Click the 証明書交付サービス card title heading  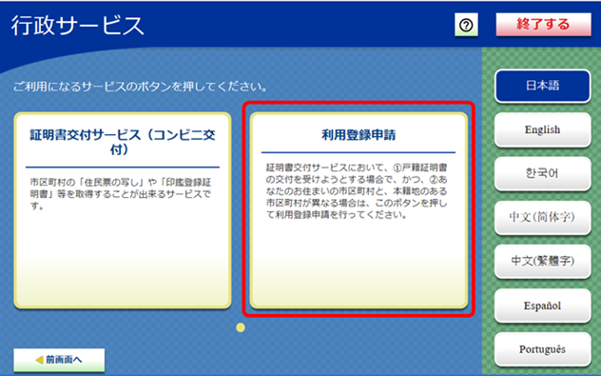(123, 142)
